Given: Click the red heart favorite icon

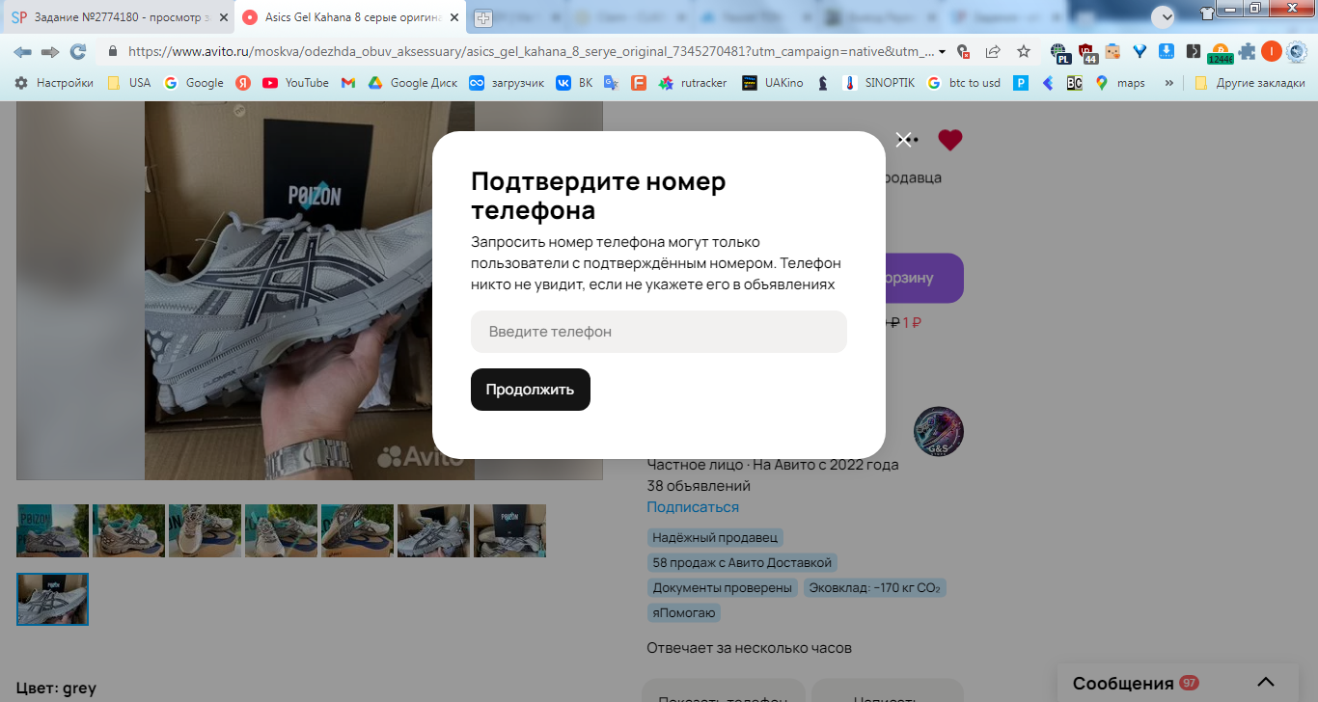Looking at the screenshot, I should (x=950, y=140).
